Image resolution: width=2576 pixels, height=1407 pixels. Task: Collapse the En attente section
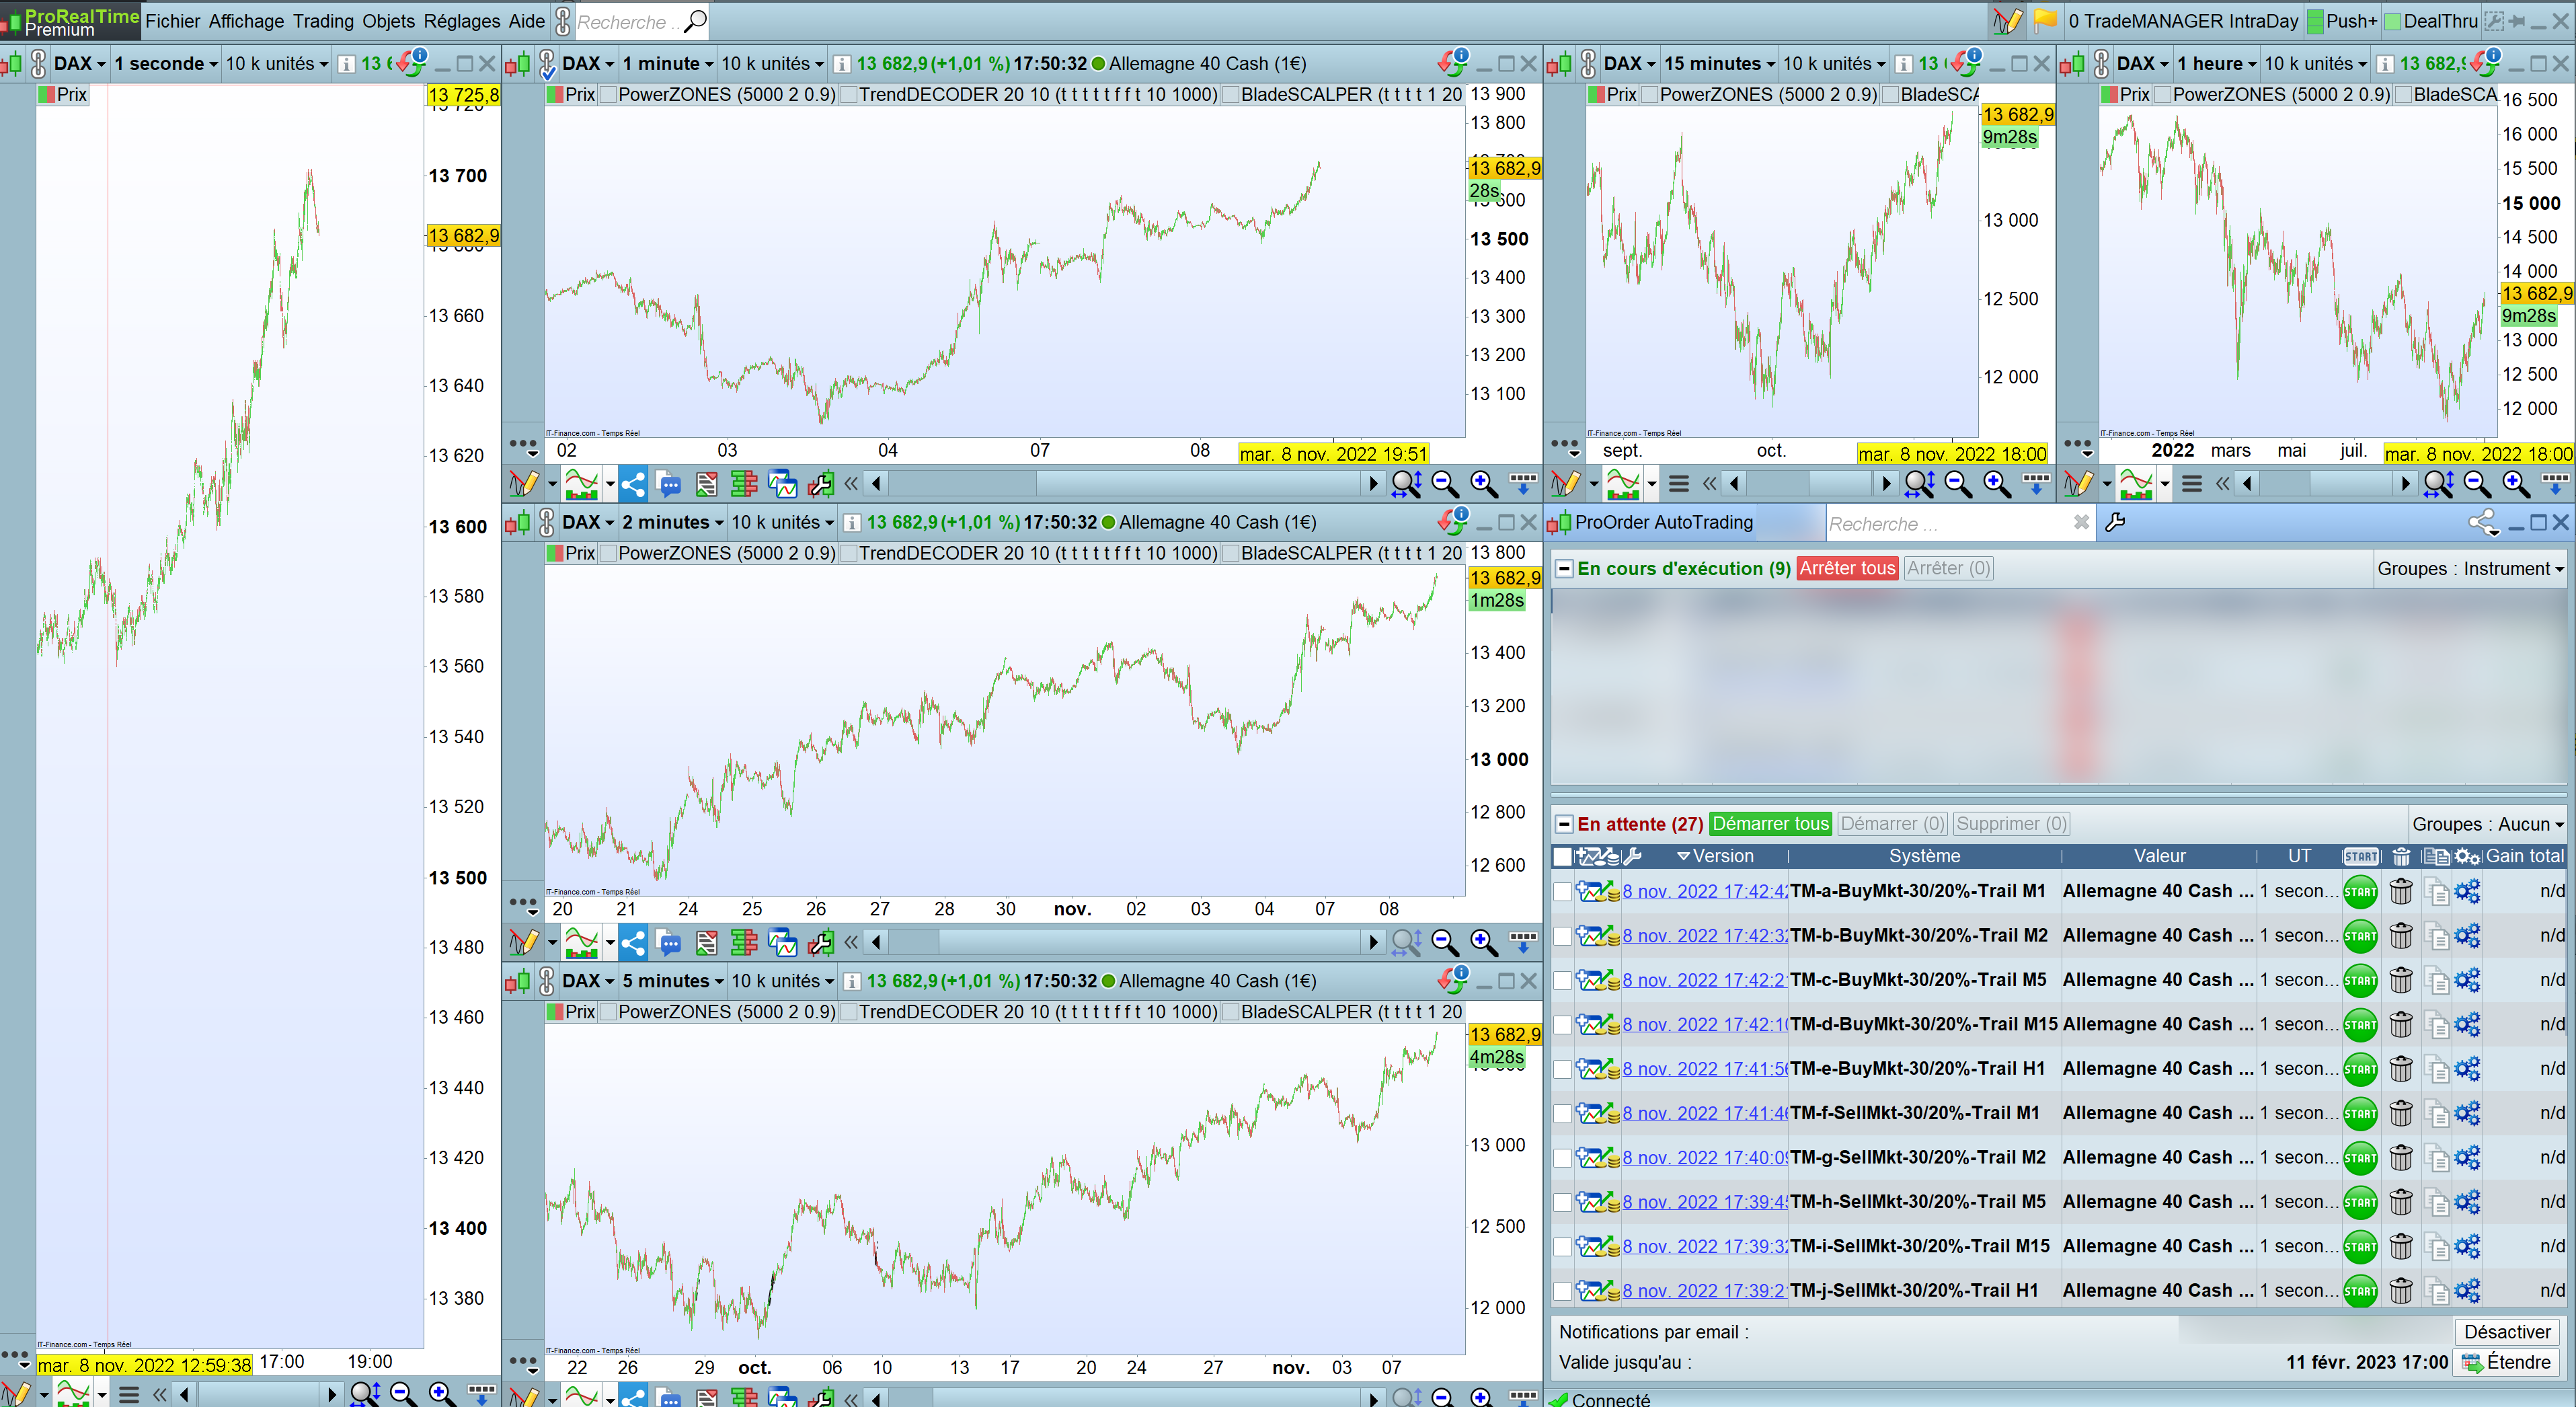[1564, 824]
